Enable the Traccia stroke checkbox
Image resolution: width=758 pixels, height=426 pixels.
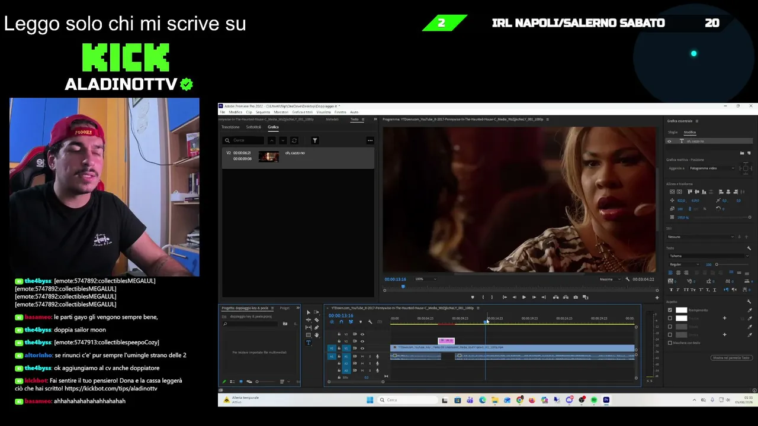tap(670, 318)
